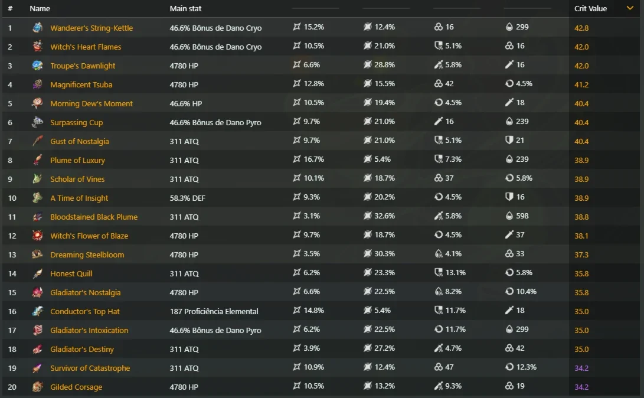This screenshot has height=398, width=644.
Task: Open the Morning Dew's Moment artifact link
Action: [91, 103]
